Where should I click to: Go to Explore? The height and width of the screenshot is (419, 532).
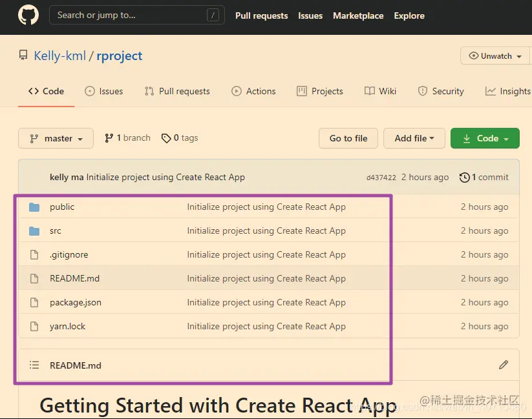pos(409,15)
